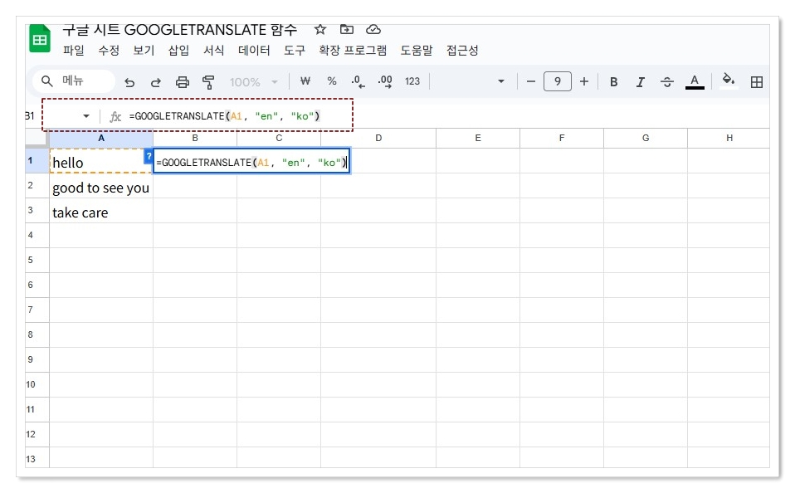Activate the paint format tool
Screen dimensions: 795x493
click(208, 81)
